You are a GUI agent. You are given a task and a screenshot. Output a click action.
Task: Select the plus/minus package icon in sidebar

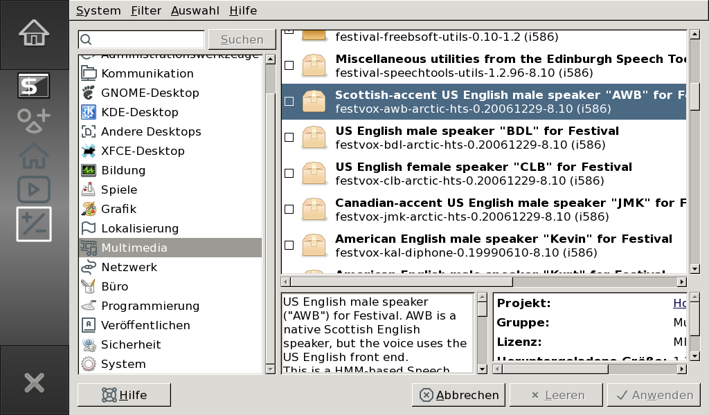tap(34, 224)
